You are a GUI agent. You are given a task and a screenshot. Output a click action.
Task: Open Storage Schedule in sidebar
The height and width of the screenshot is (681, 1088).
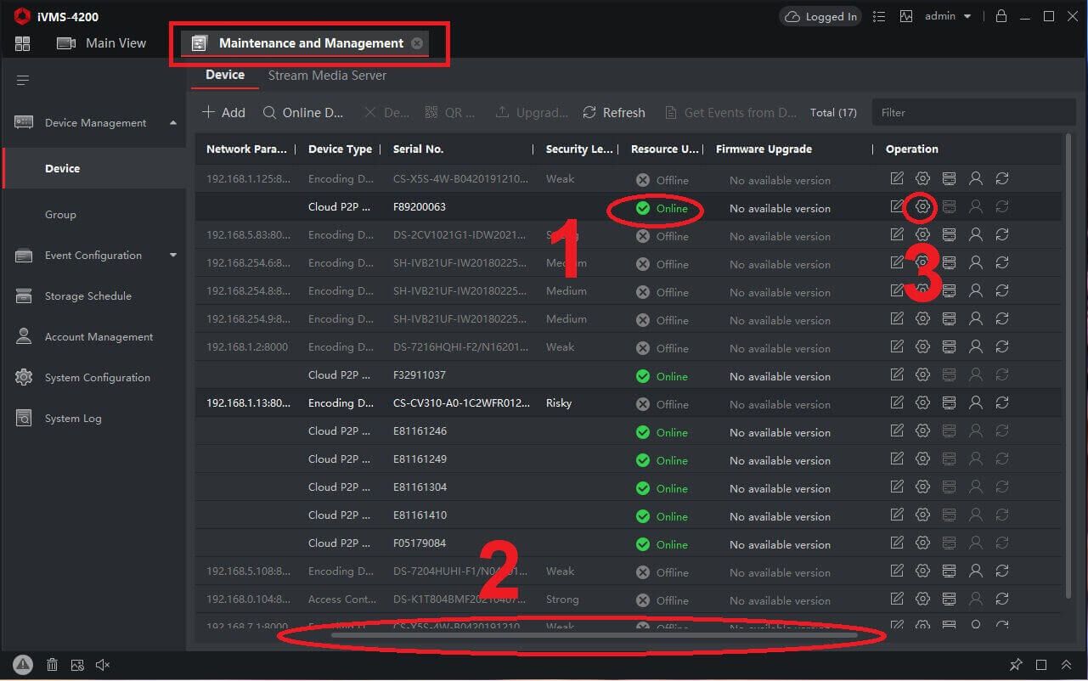coord(88,296)
